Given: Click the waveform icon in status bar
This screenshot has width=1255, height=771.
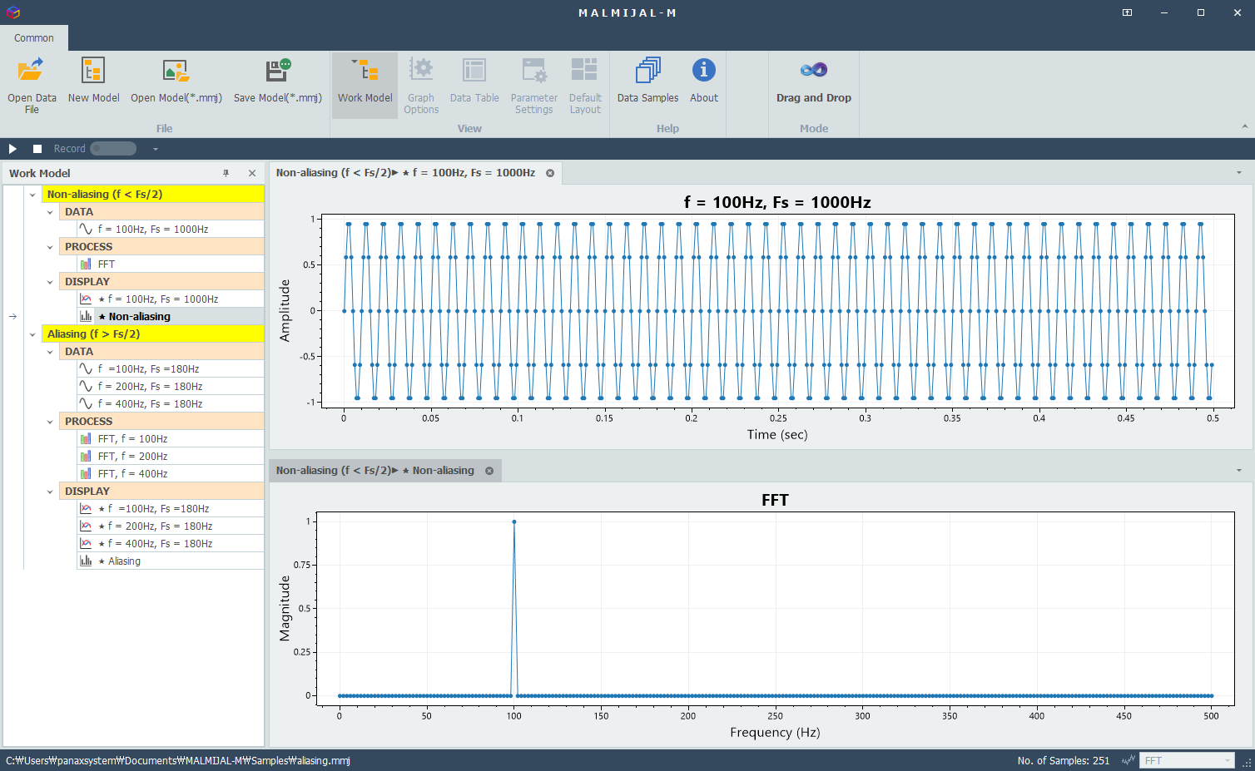Looking at the screenshot, I should (x=1129, y=760).
